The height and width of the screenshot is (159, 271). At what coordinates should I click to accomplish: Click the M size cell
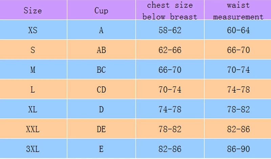click(33, 69)
